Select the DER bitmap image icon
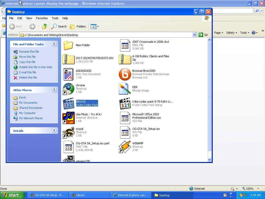 click(125, 89)
